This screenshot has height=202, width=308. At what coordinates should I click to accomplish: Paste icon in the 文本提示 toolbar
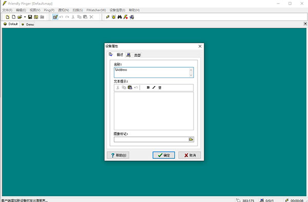(130, 88)
